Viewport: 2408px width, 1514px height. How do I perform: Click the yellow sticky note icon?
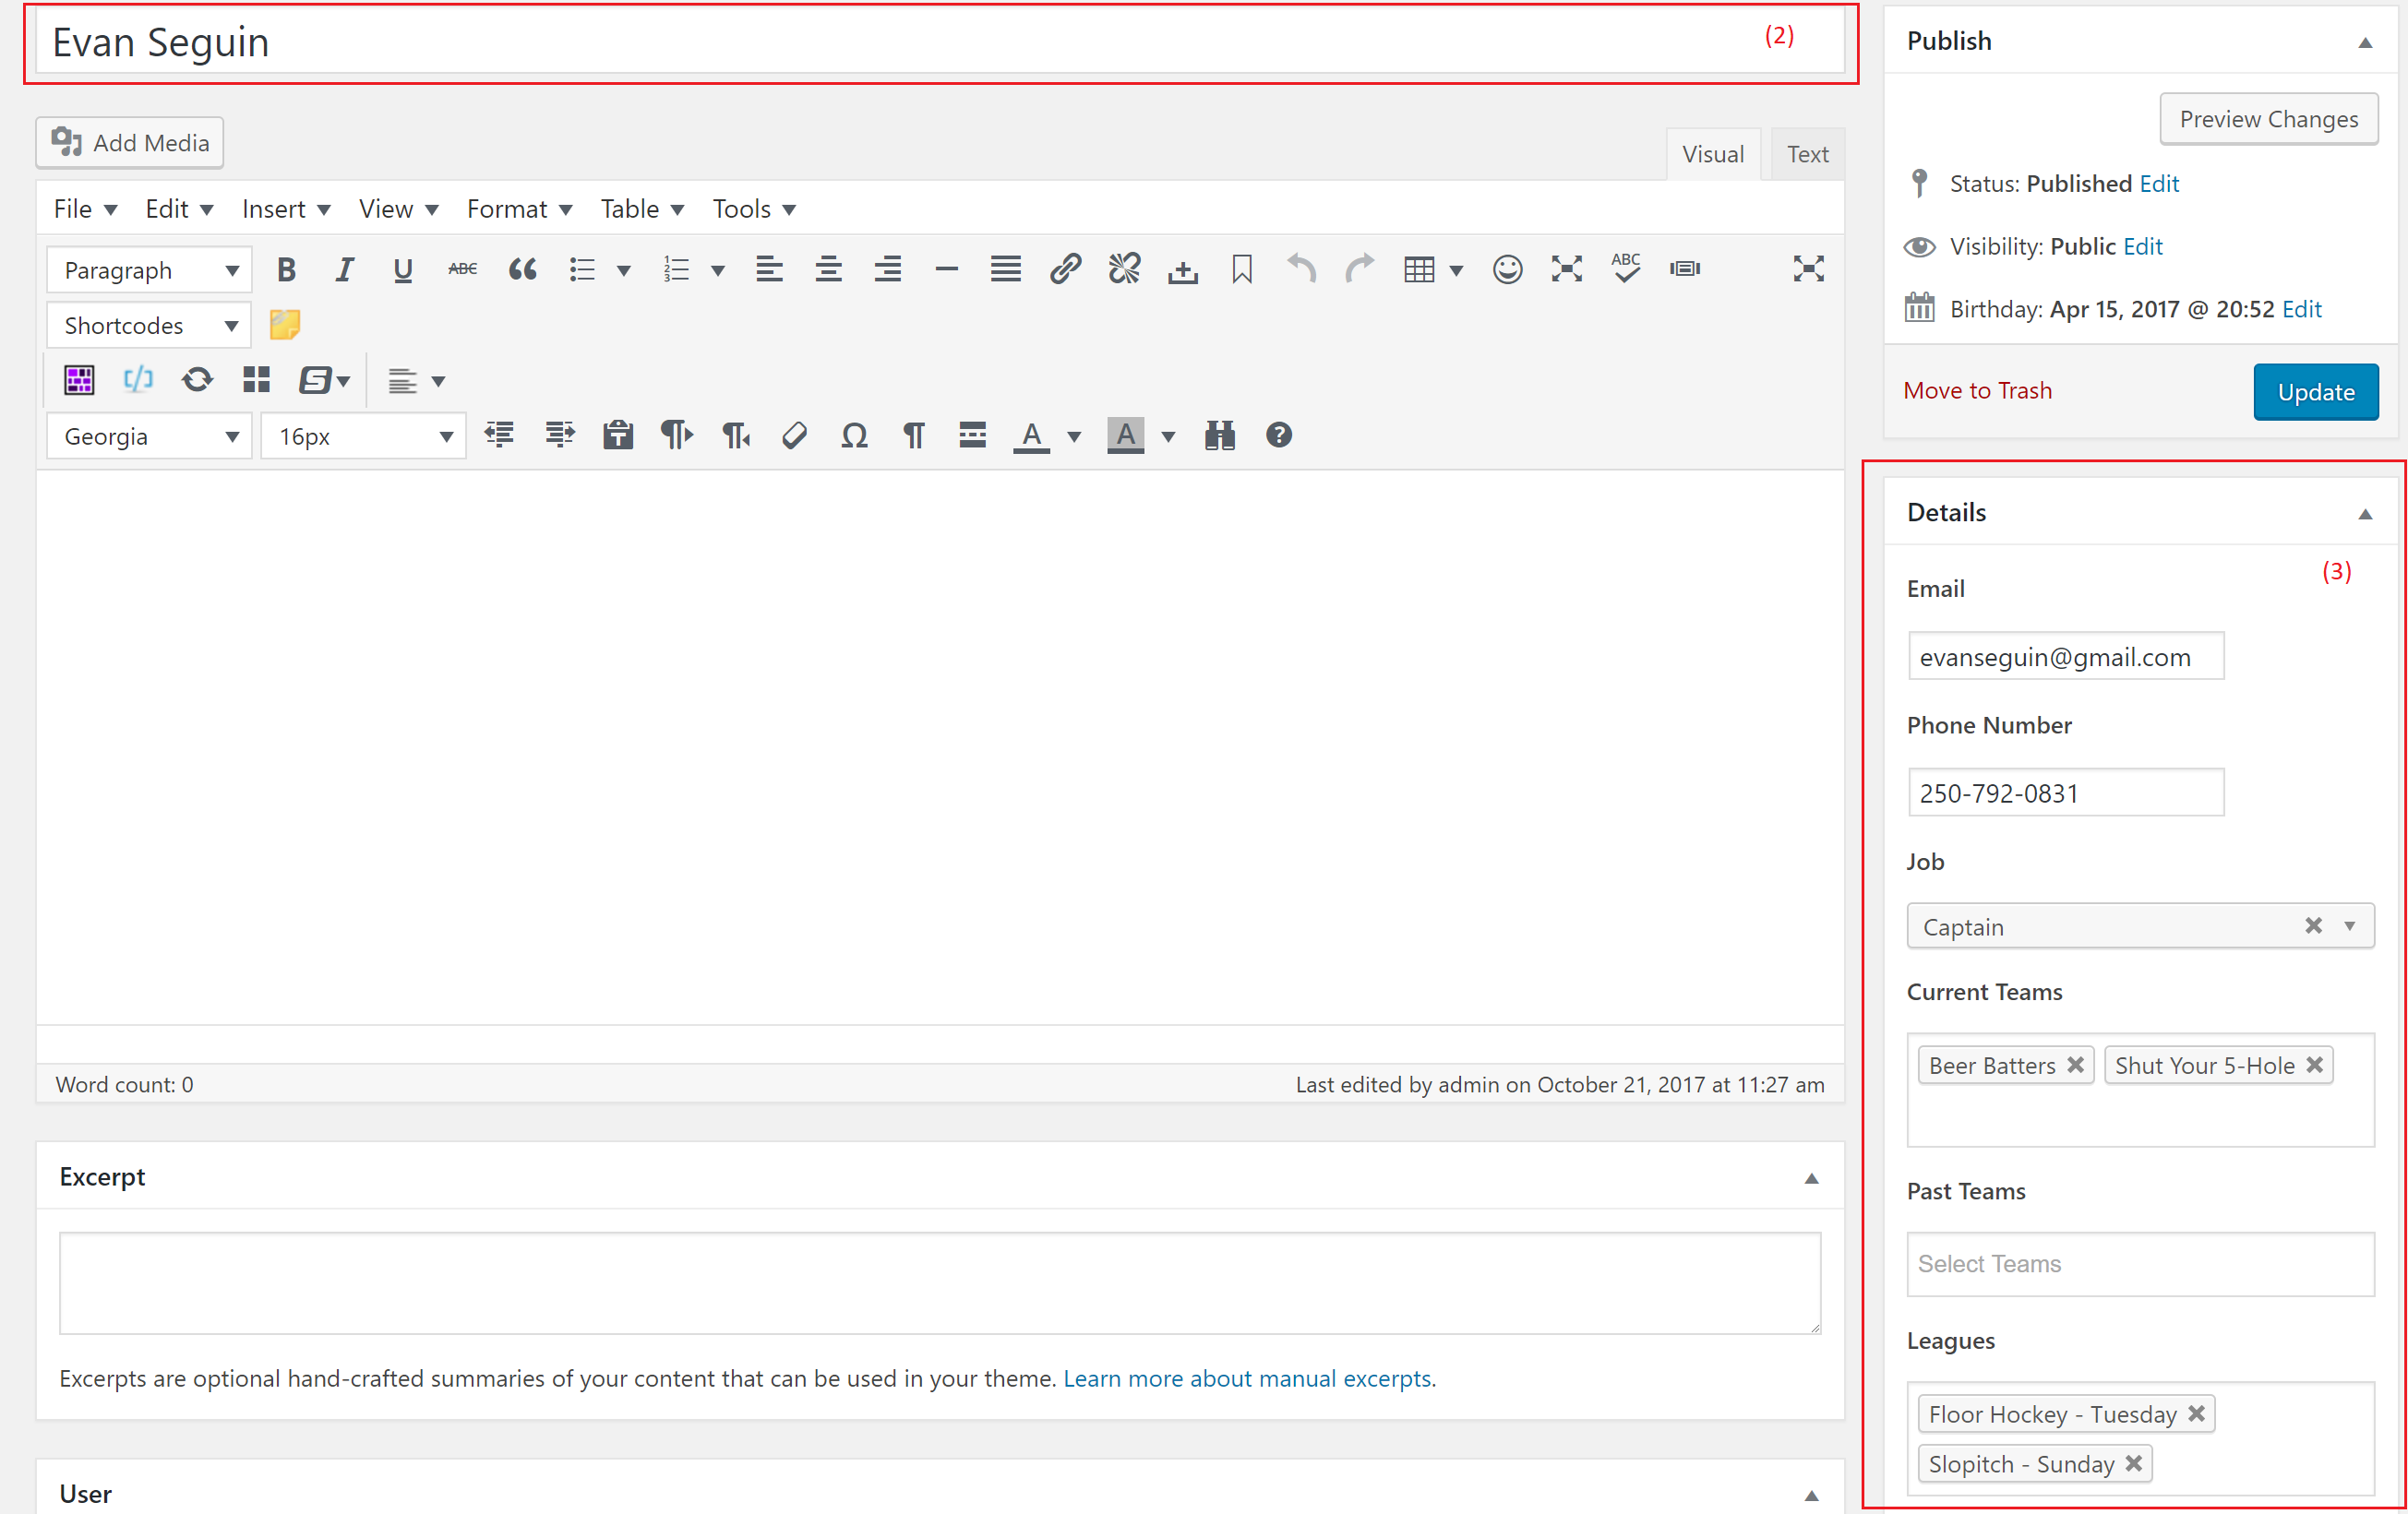pyautogui.click(x=285, y=325)
